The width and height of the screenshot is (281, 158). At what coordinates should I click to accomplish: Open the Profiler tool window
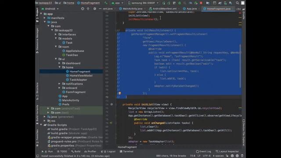pyautogui.click(x=90, y=151)
